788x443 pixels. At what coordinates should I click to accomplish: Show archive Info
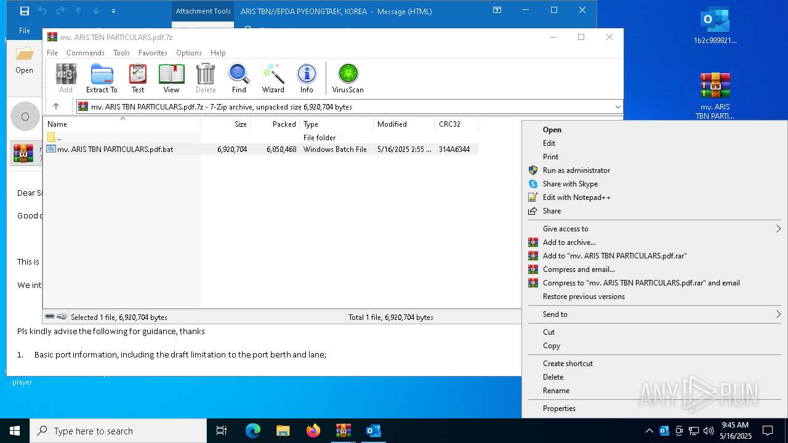coord(307,78)
